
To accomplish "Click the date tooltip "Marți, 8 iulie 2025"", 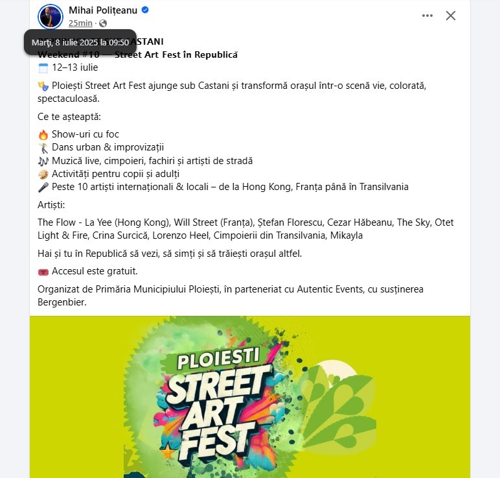I will [80, 42].
